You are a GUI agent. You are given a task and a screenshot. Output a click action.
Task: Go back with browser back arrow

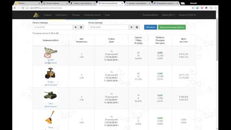click(x=15, y=8)
